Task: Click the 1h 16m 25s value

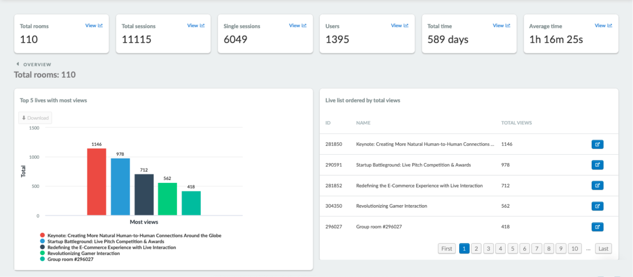Action: point(556,39)
